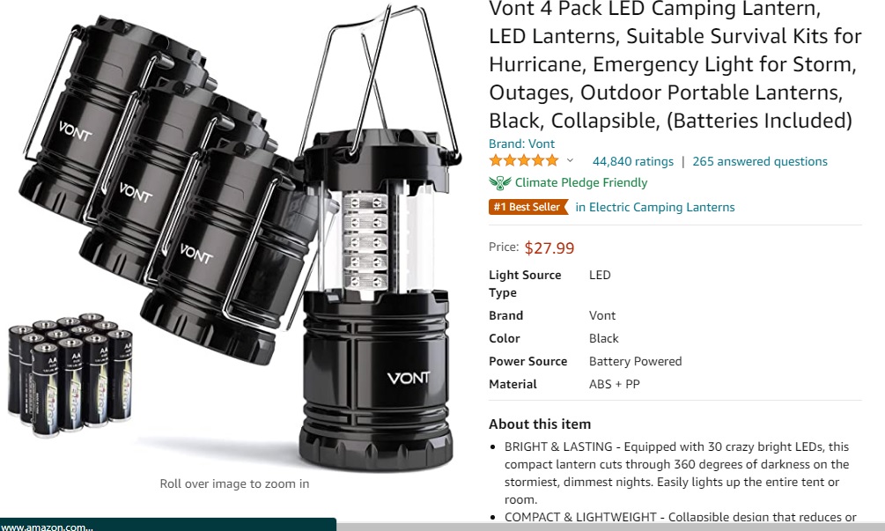Click the $27.99 price text
The image size is (885, 531).
tap(549, 247)
